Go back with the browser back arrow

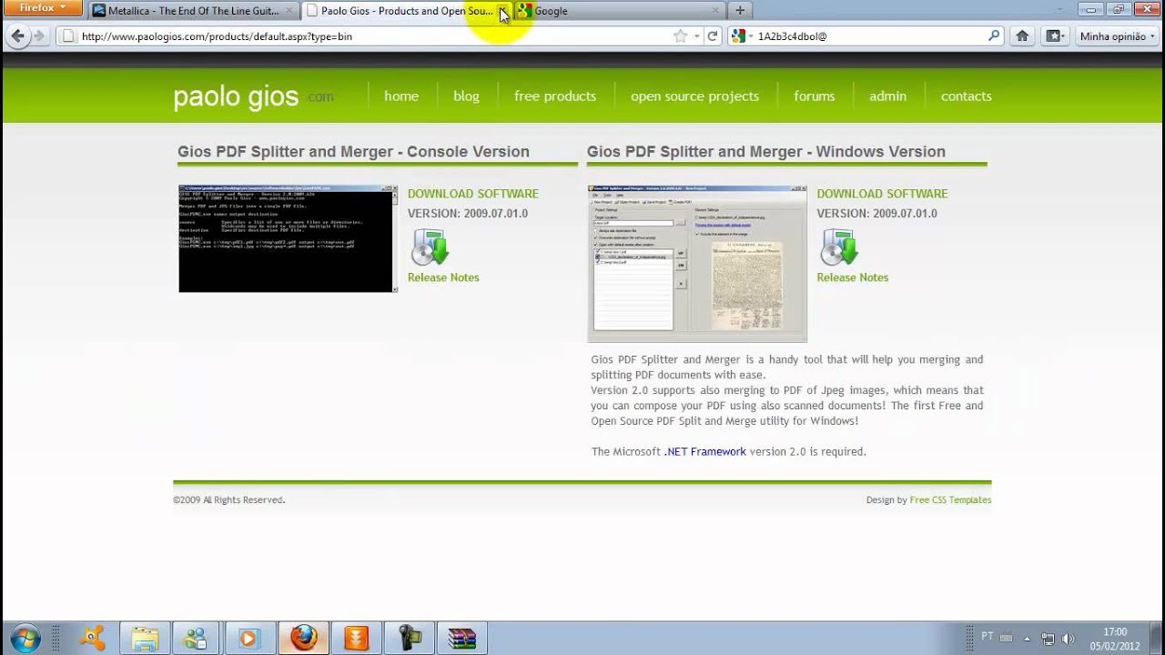pyautogui.click(x=18, y=36)
